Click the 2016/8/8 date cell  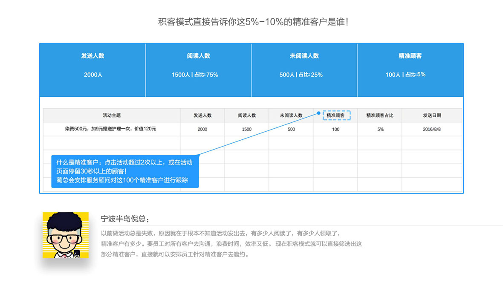[x=432, y=129]
